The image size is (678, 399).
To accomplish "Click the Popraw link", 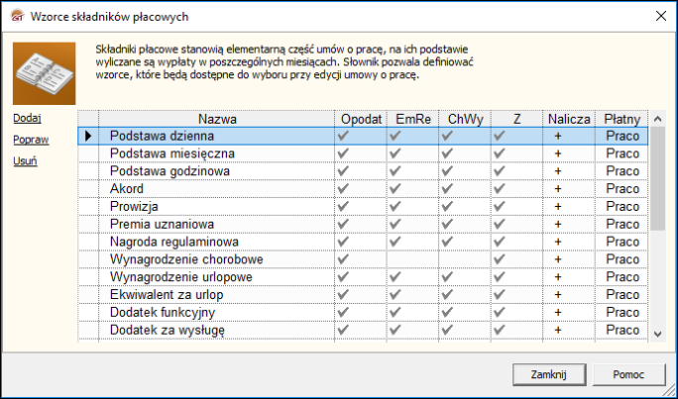I will coord(31,140).
